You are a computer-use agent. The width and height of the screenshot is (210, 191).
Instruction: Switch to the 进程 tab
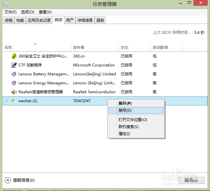(9, 20)
